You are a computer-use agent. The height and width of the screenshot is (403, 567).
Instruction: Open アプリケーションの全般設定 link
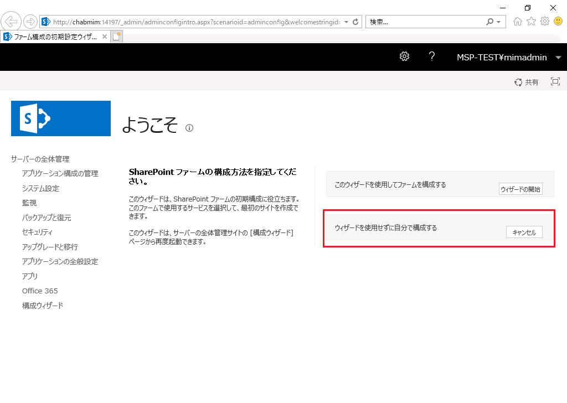pos(60,261)
